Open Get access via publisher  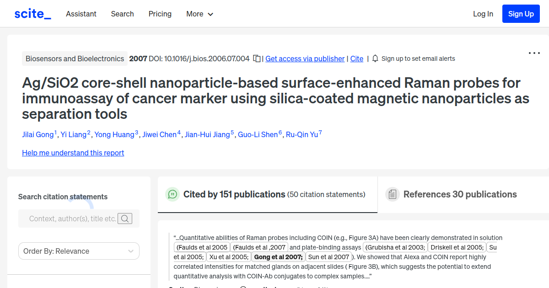point(305,59)
